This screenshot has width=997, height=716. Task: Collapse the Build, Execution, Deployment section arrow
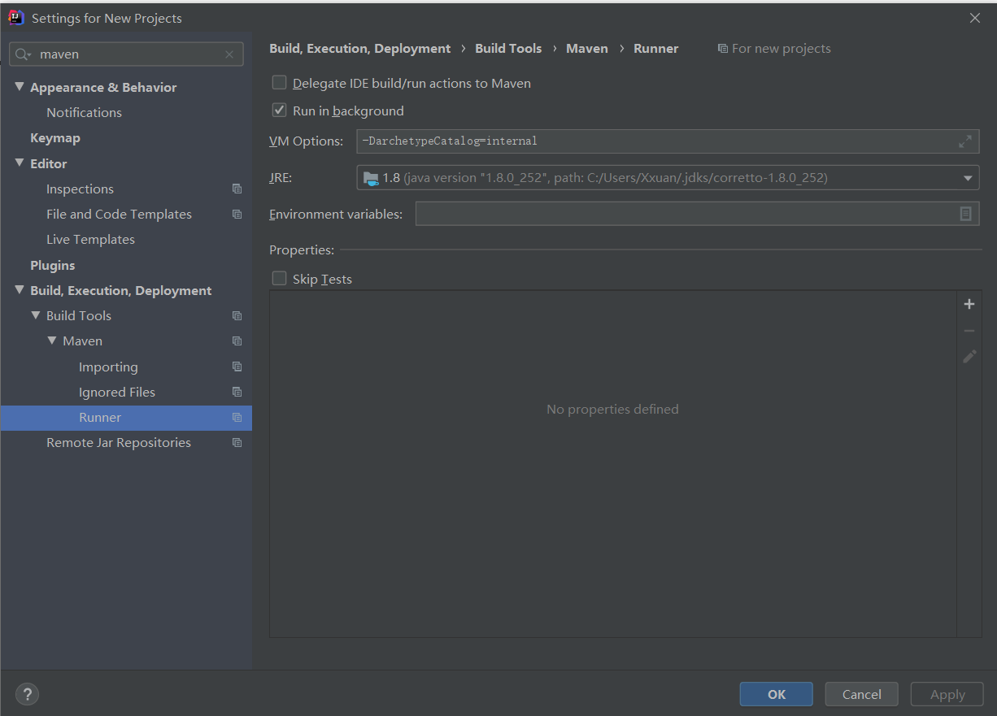(20, 290)
